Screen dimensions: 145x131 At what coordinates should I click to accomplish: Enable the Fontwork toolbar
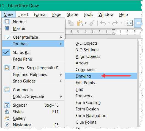[101, 96]
